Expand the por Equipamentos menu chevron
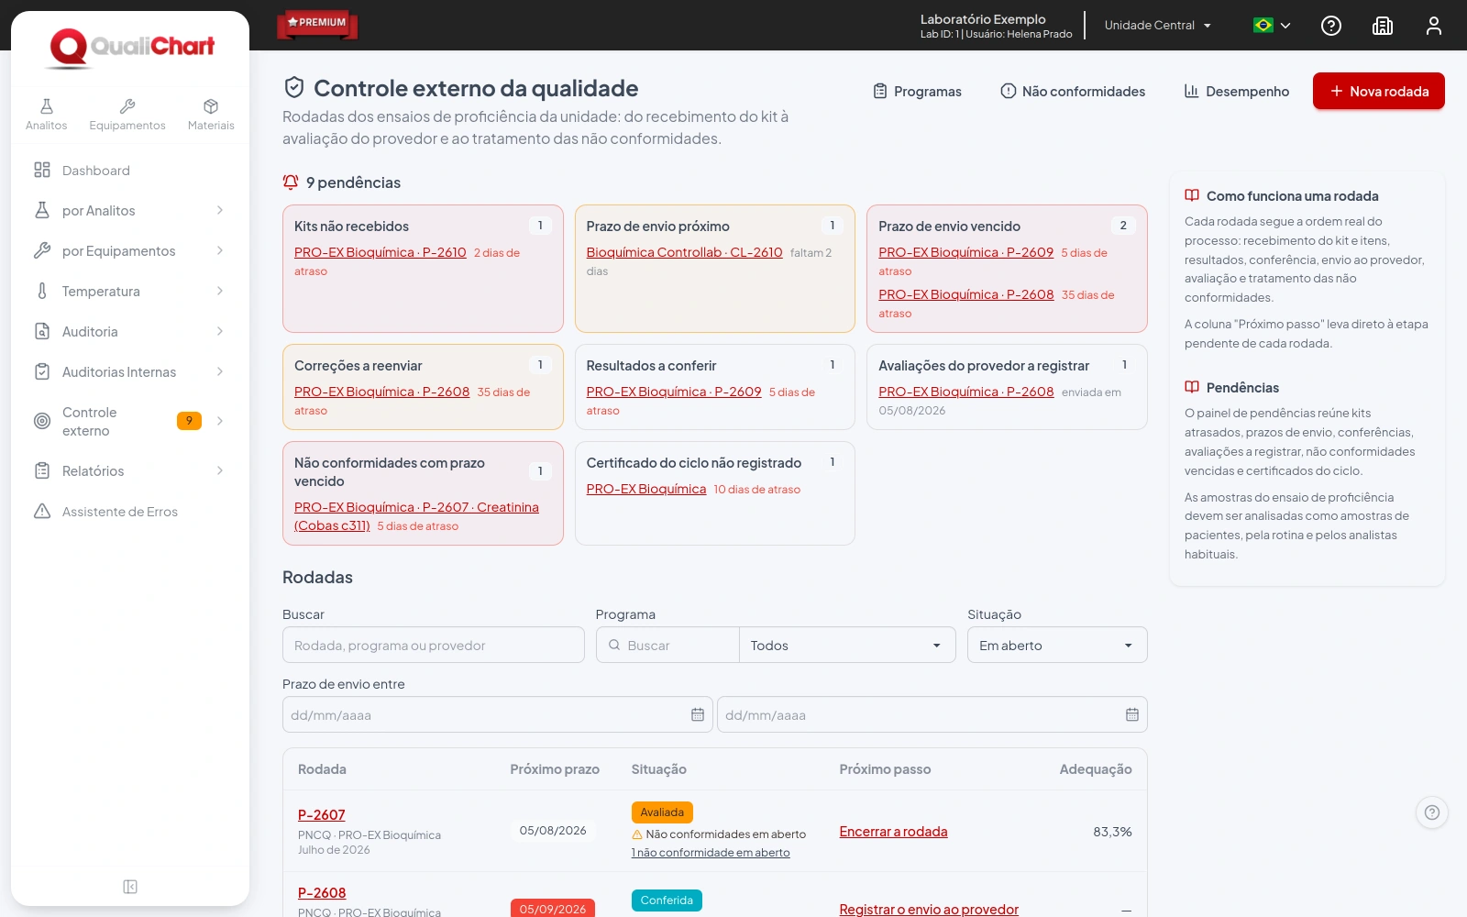This screenshot has width=1467, height=917. 220,250
